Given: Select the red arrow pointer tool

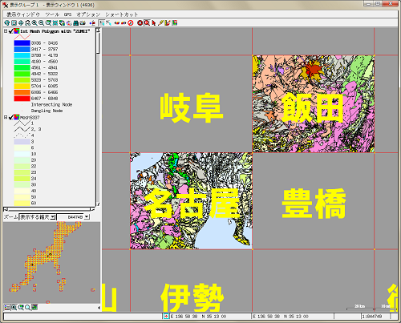Looking at the screenshot, I should tap(154, 23).
